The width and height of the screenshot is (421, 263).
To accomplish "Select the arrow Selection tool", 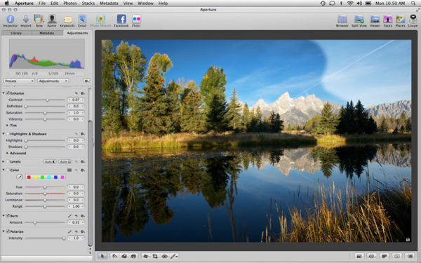I will pyautogui.click(x=102, y=256).
